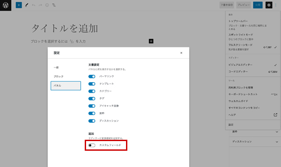Viewport: 281px width, 167px height.
Task: Select the ブロック tab in settings
Action: click(x=66, y=76)
